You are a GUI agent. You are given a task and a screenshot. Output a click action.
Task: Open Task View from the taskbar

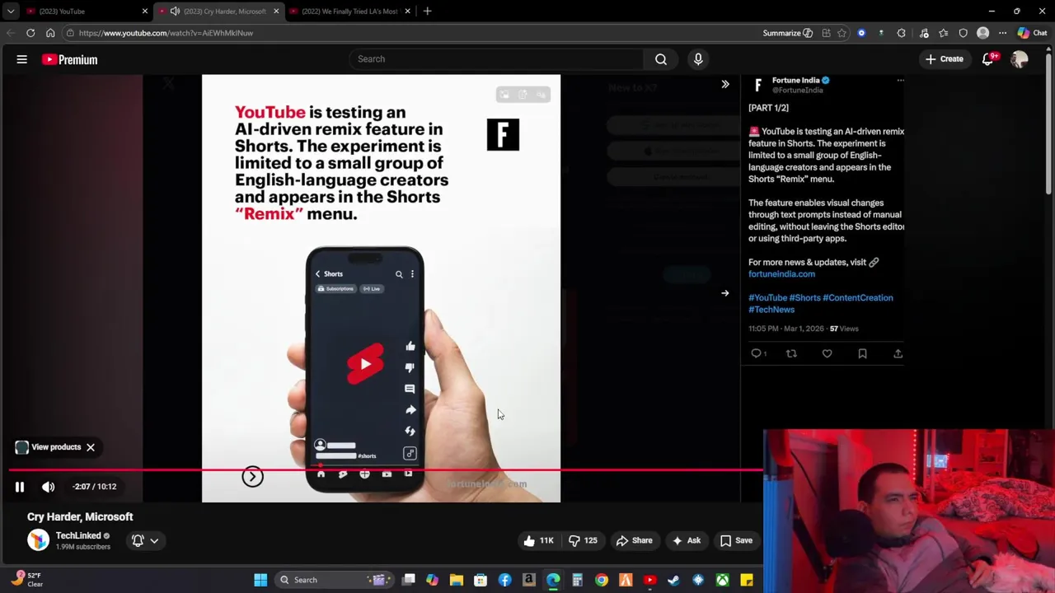(x=409, y=580)
